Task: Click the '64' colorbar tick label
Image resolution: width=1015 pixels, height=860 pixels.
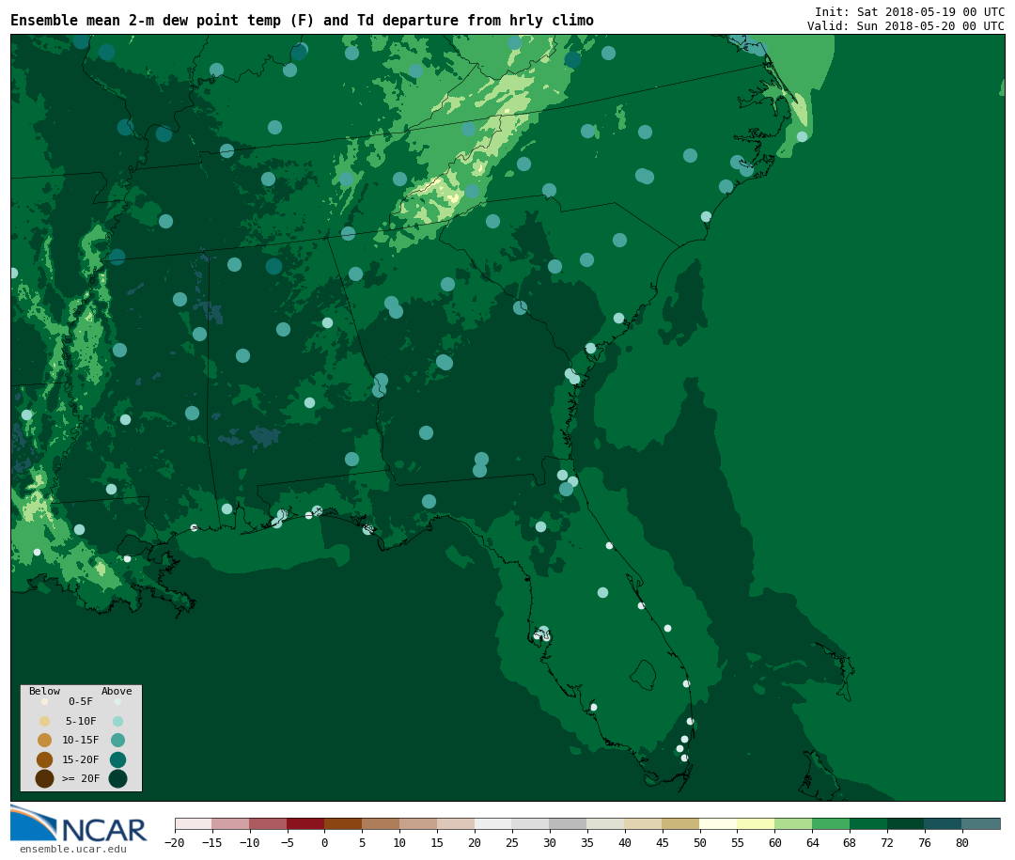Action: point(812,843)
